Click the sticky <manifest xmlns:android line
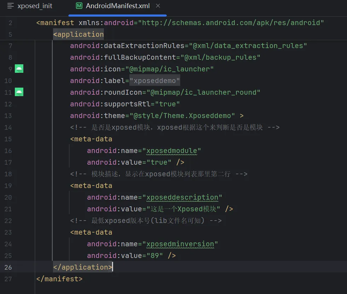347x294 pixels. tap(180, 23)
